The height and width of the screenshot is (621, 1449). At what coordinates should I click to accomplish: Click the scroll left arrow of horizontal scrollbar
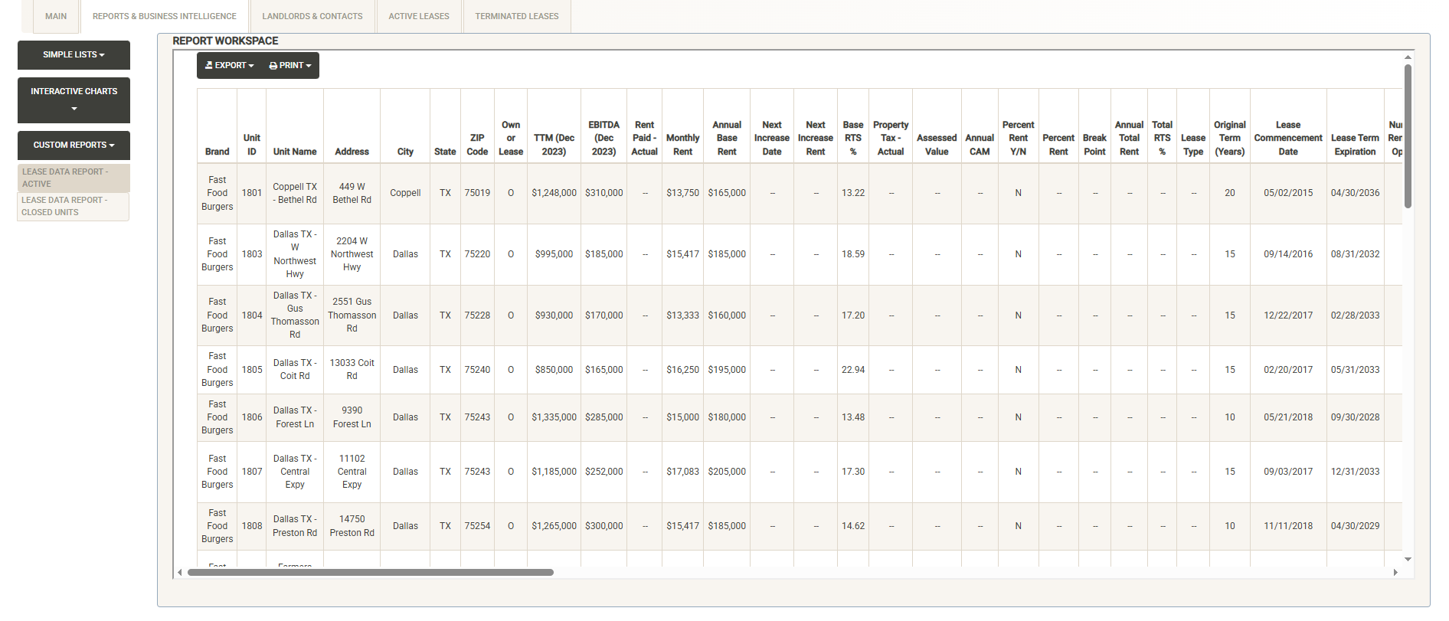tap(180, 572)
